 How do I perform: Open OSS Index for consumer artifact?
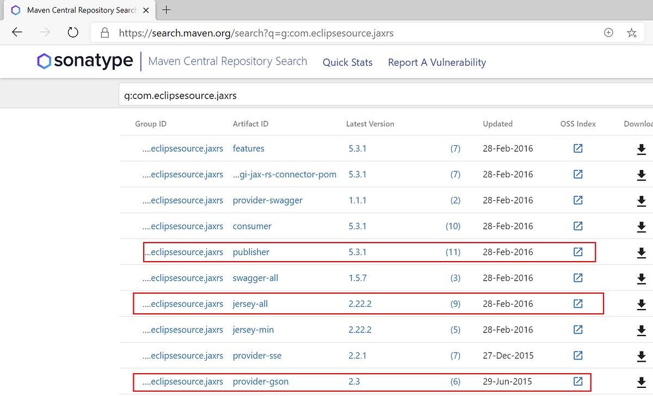pos(578,226)
